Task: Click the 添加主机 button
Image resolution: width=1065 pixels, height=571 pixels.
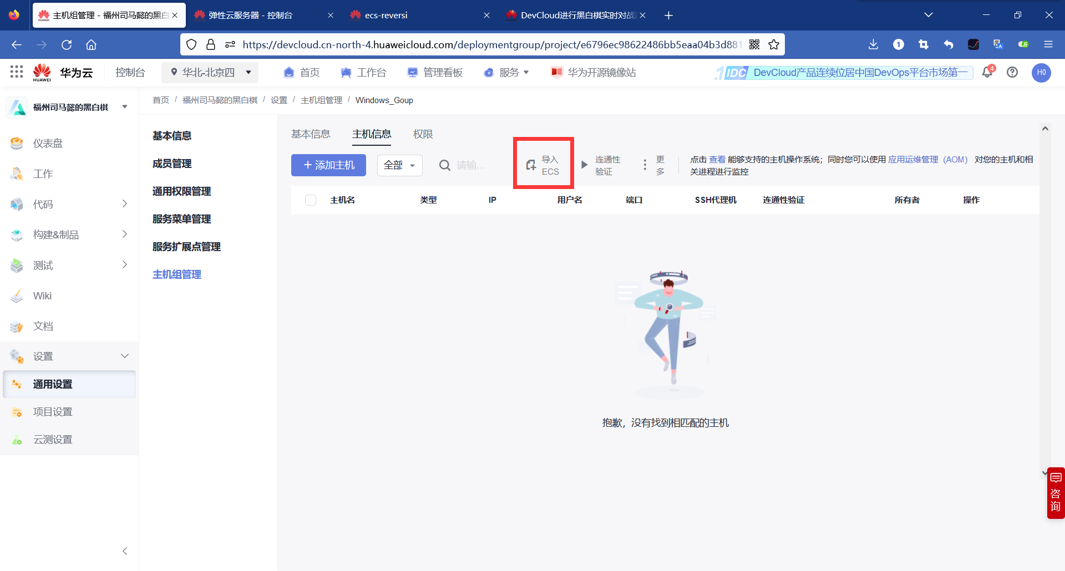Action: coord(328,165)
